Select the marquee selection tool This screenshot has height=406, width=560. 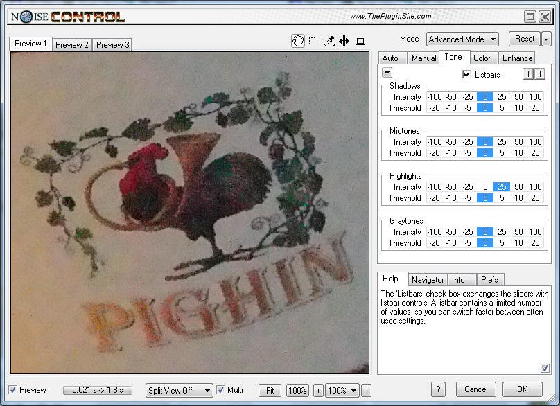coord(313,41)
